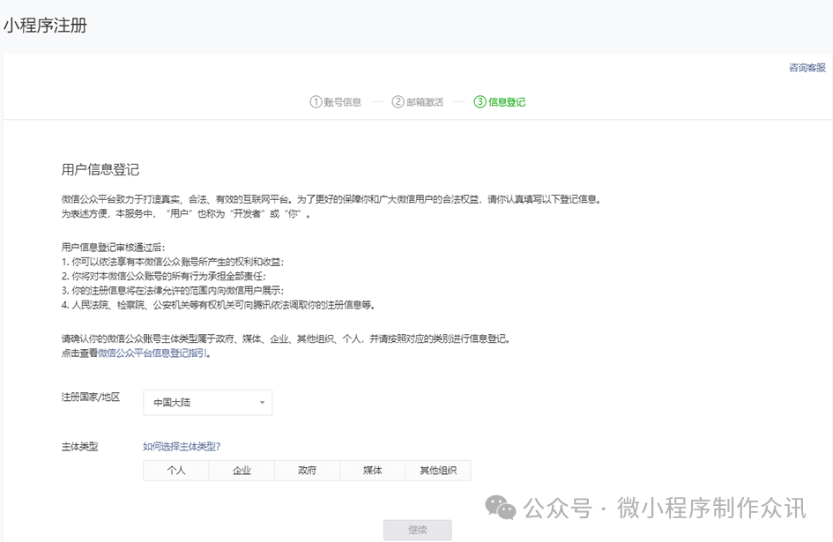Click the text 用户信息登记审核通过后:

pyautogui.click(x=113, y=248)
